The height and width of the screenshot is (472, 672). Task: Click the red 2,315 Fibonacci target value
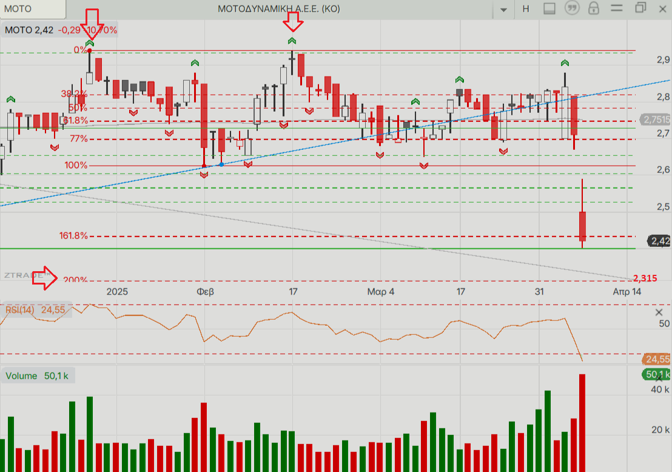pyautogui.click(x=645, y=278)
